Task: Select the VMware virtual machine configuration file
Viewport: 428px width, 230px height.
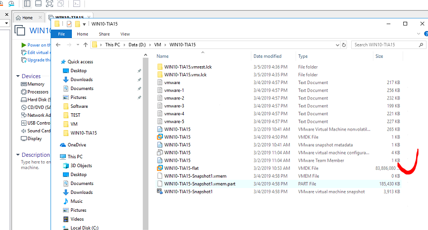Action: pyautogui.click(x=279, y=153)
